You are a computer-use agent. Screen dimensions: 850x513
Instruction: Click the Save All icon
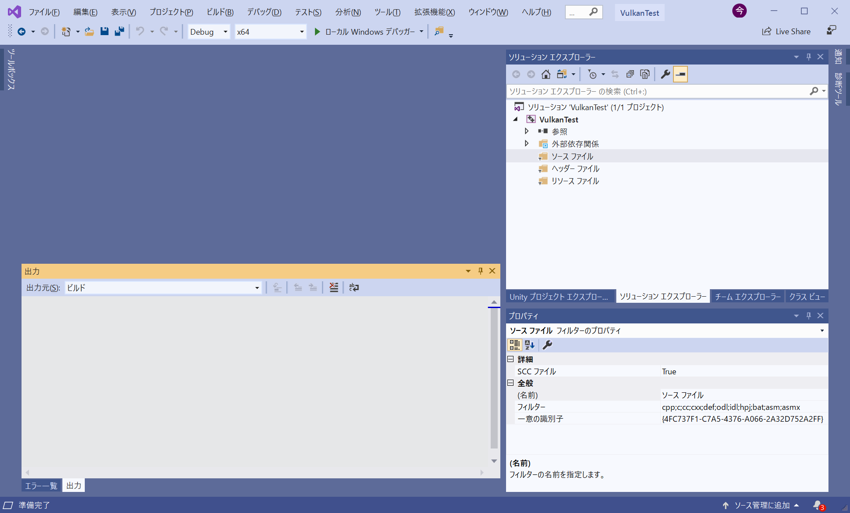[119, 31]
